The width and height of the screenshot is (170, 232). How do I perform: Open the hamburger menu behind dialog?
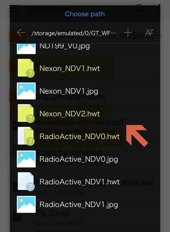13,8
